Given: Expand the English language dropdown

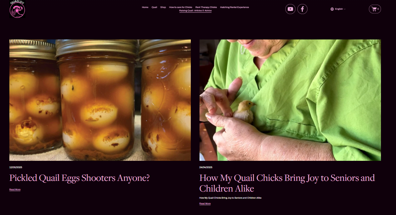Looking at the screenshot, I should click(x=338, y=9).
